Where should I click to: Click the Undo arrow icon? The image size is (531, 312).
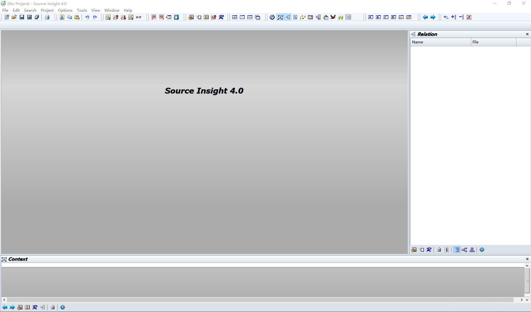point(87,17)
